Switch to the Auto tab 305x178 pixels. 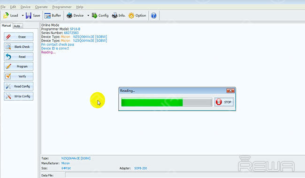(x=17, y=26)
